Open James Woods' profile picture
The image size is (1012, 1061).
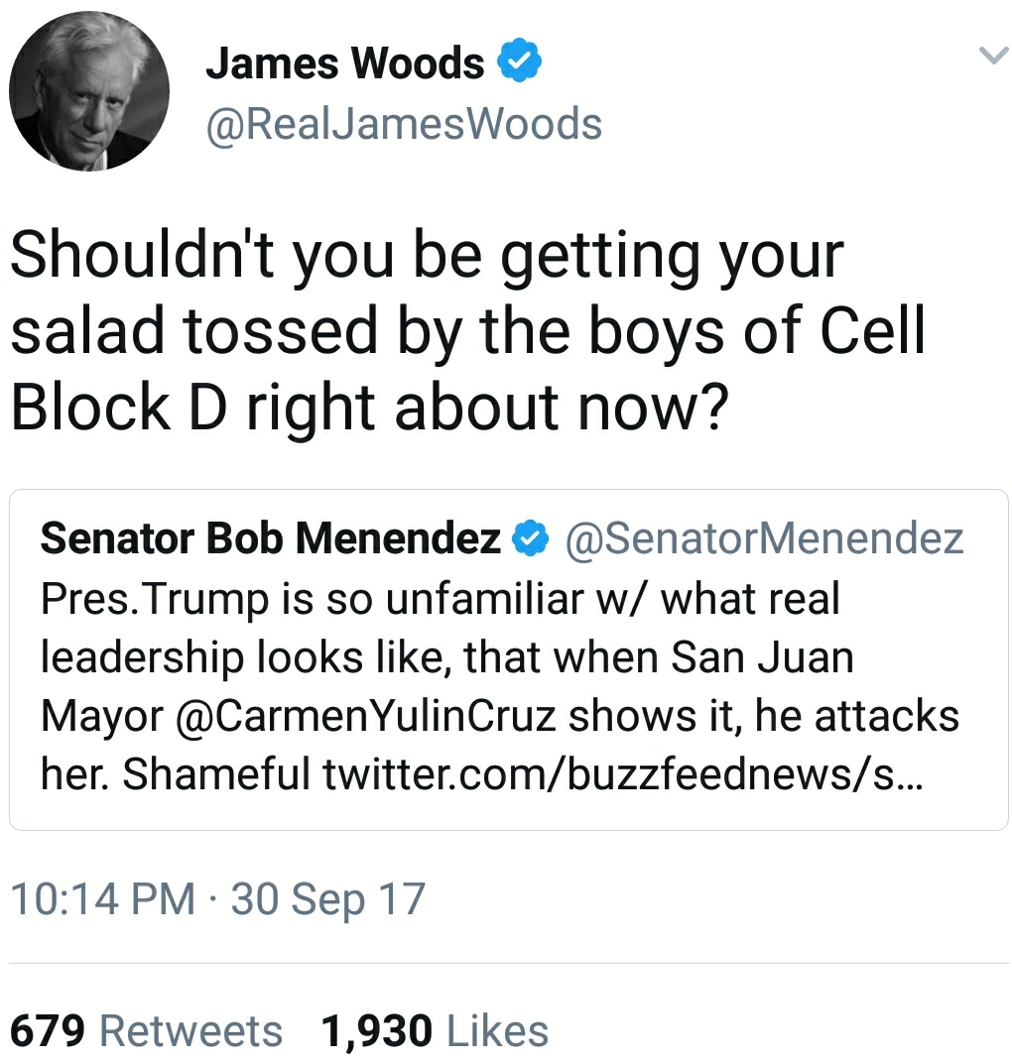coord(89,90)
